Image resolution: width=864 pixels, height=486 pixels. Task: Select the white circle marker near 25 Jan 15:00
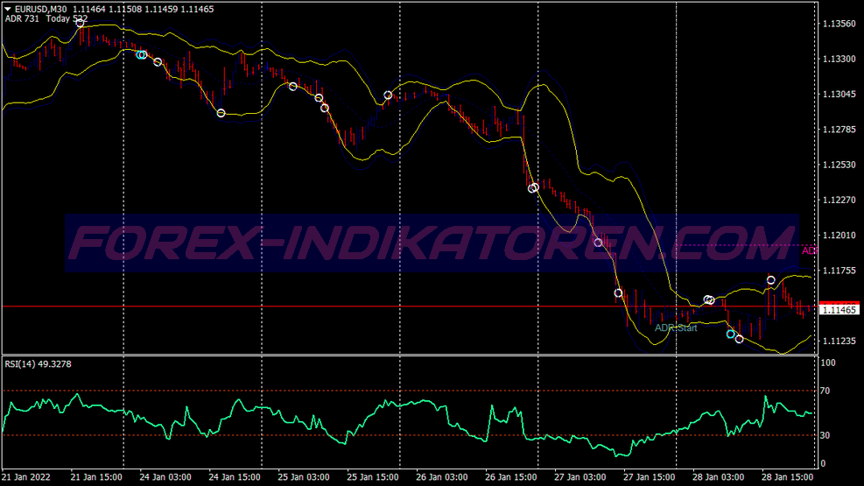388,95
